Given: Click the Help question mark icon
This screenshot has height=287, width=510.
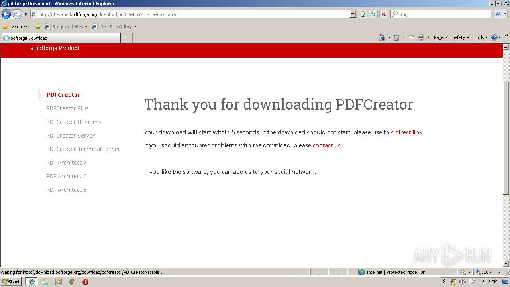Looking at the screenshot, I should (494, 37).
